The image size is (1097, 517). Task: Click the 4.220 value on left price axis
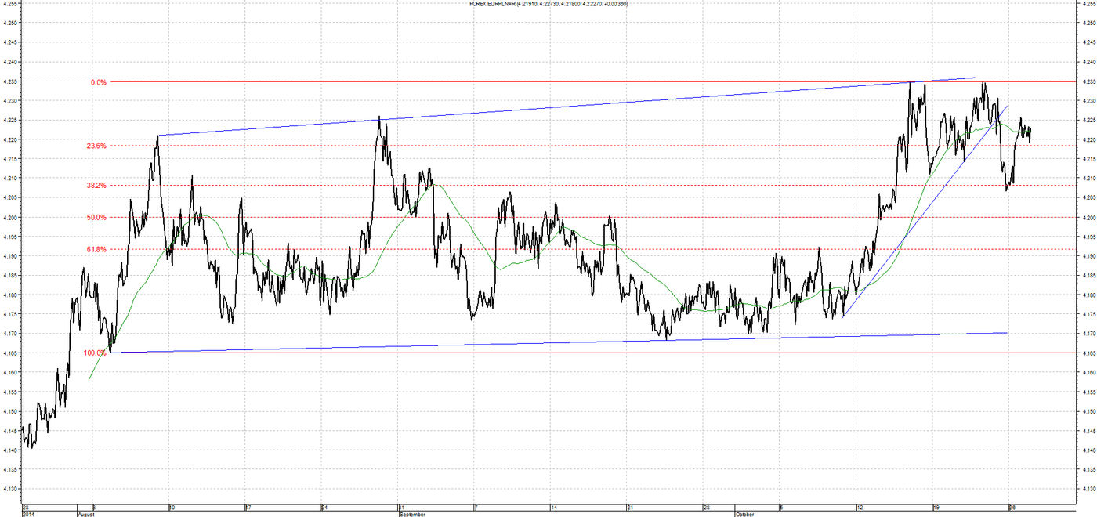[10, 140]
